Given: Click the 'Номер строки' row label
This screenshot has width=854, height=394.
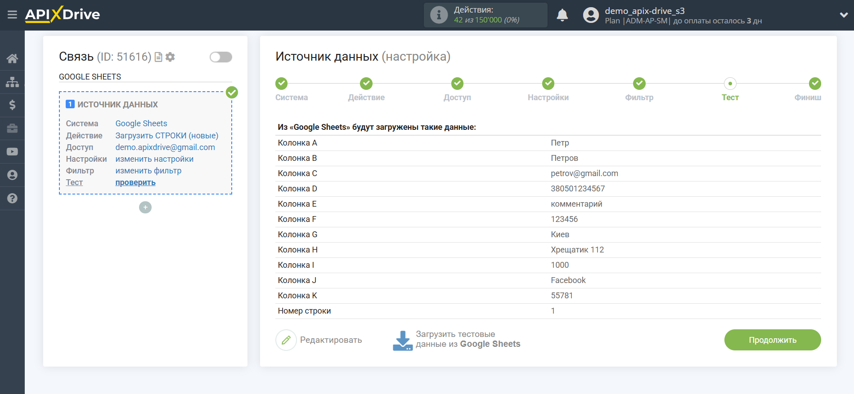Looking at the screenshot, I should [304, 311].
